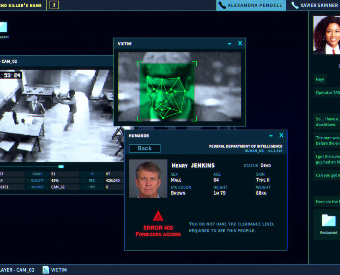
Task: Click the question mark help button
Action: (54, 5)
